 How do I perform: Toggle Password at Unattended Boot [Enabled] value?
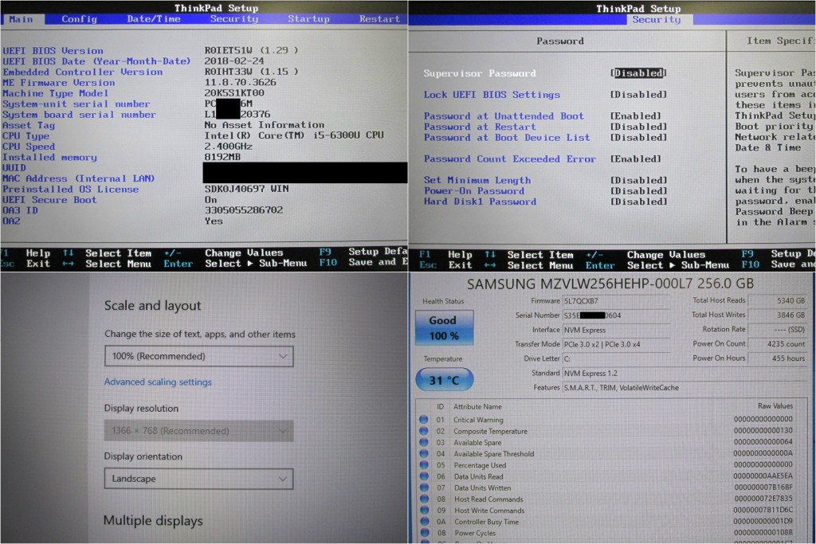pos(635,116)
